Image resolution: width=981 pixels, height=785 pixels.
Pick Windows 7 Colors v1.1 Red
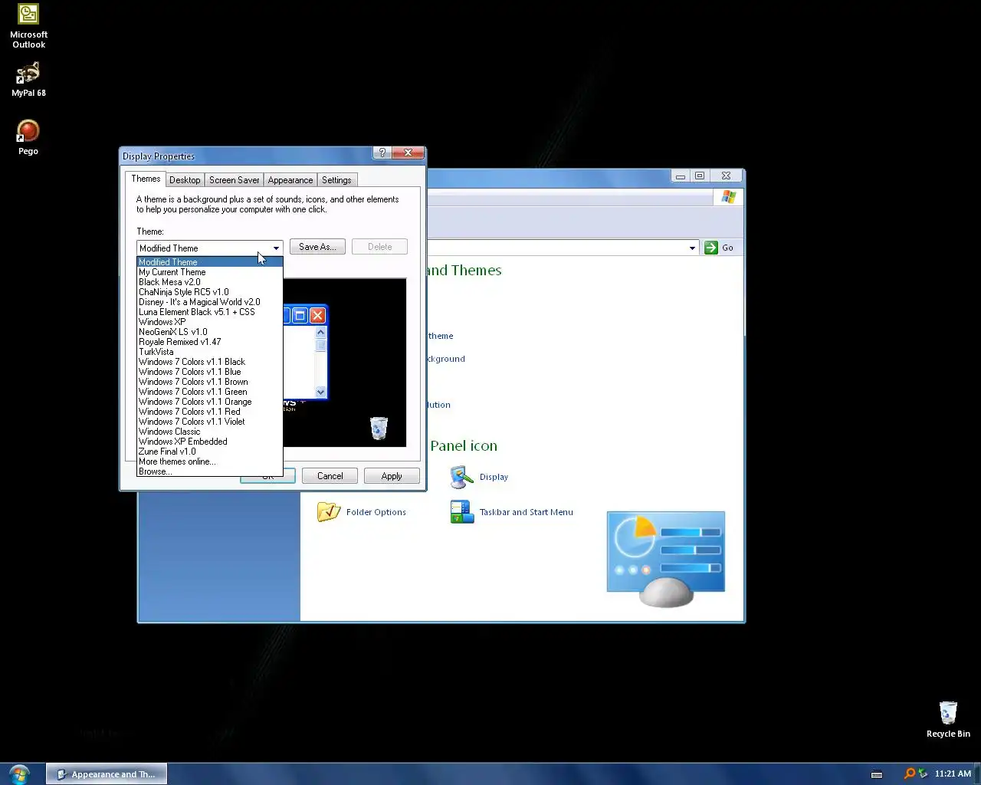click(x=210, y=412)
